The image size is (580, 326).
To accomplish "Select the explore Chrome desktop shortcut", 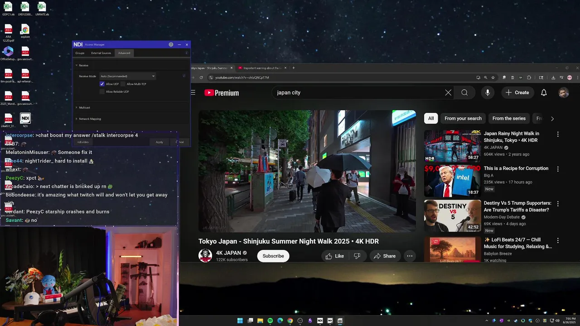I will point(25,31).
